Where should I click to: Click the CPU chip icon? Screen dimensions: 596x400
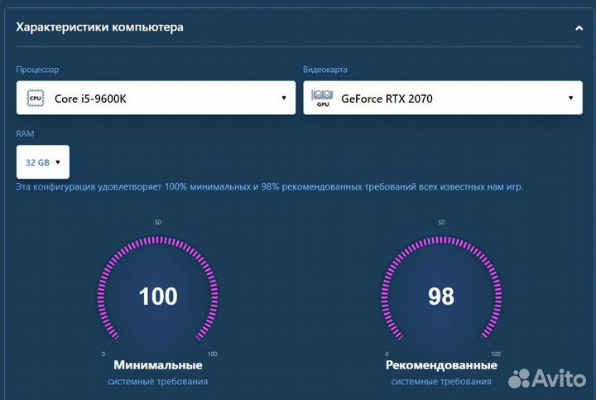pos(36,98)
